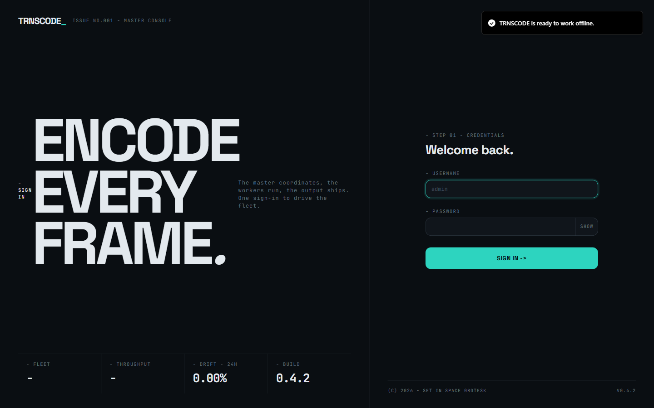Focus the Password input field
Screen dimensions: 654x408
(500, 227)
